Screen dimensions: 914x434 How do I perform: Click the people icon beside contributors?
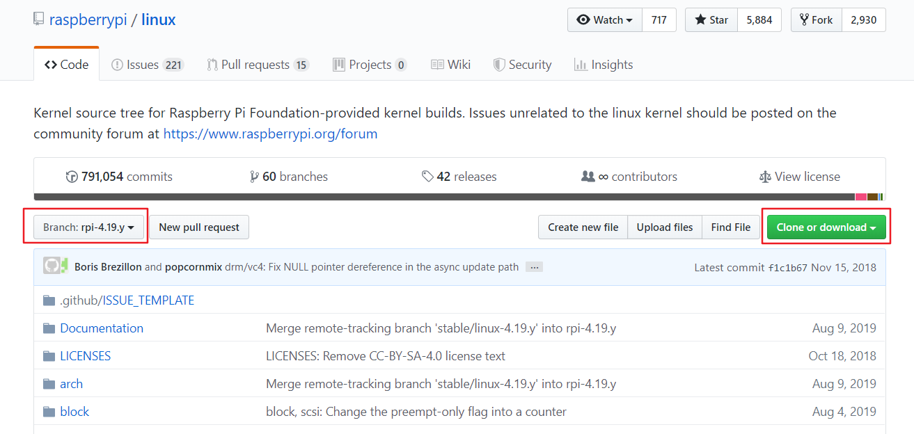click(588, 177)
